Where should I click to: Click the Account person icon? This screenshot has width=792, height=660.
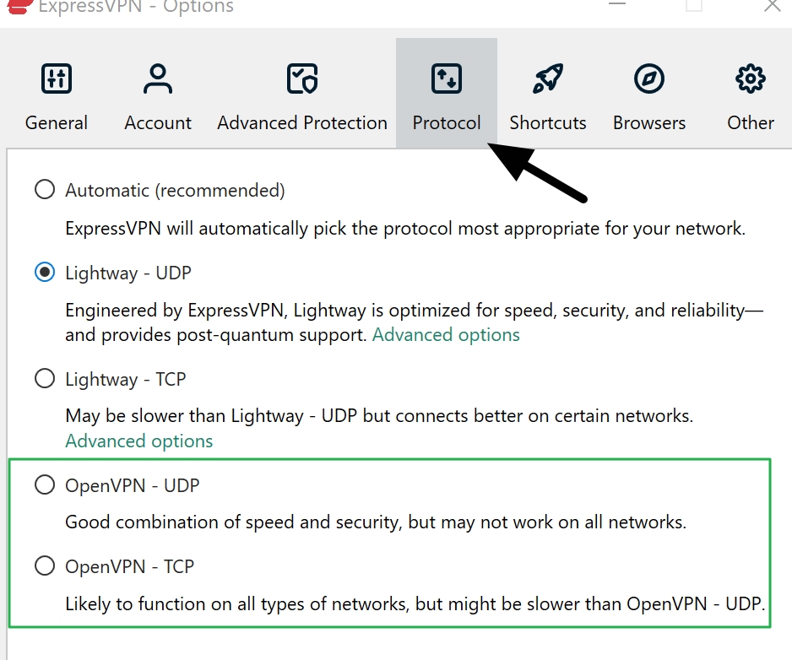click(157, 78)
